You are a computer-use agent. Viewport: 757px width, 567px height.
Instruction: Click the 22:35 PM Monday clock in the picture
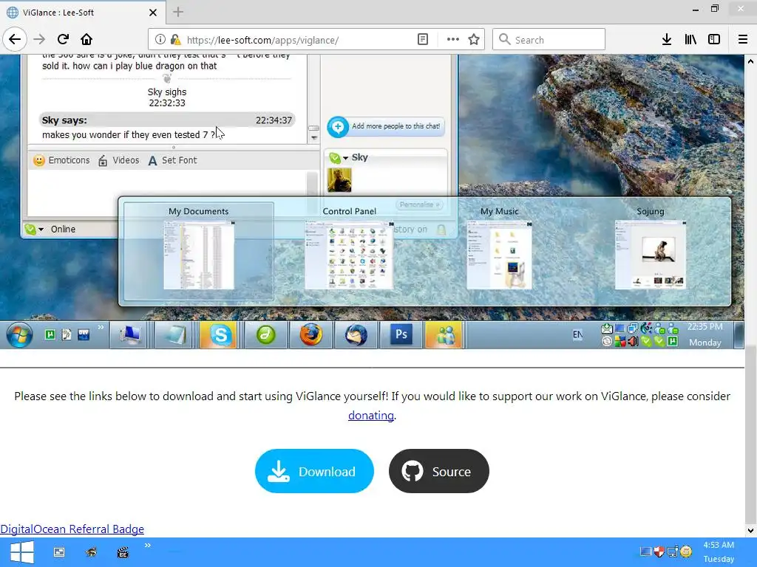(x=705, y=334)
